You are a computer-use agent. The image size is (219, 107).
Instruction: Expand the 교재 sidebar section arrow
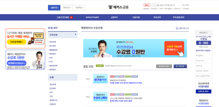pyautogui.click(x=75, y=77)
